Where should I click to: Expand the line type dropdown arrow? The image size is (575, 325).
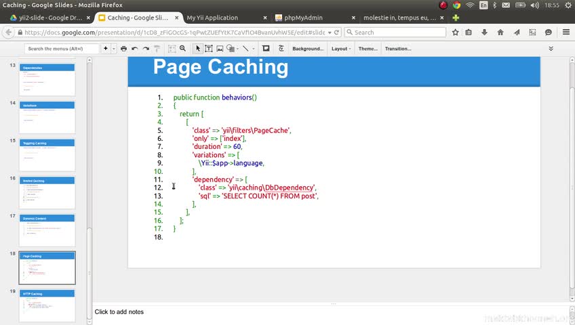click(x=254, y=49)
